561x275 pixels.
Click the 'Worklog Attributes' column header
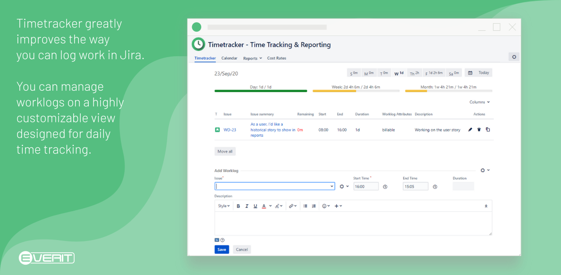pyautogui.click(x=397, y=114)
